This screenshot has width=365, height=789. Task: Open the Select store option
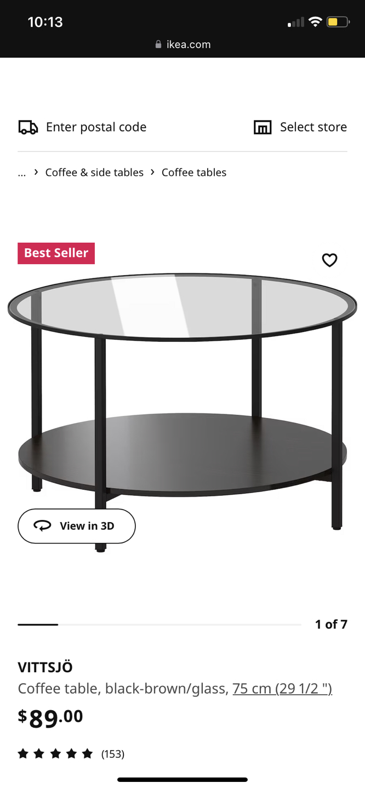coord(300,127)
